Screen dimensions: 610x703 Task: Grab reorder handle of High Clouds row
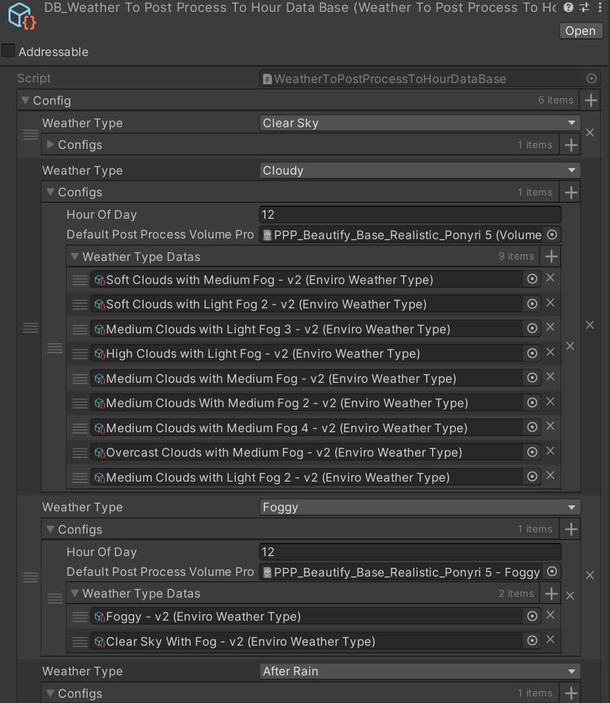pyautogui.click(x=80, y=354)
